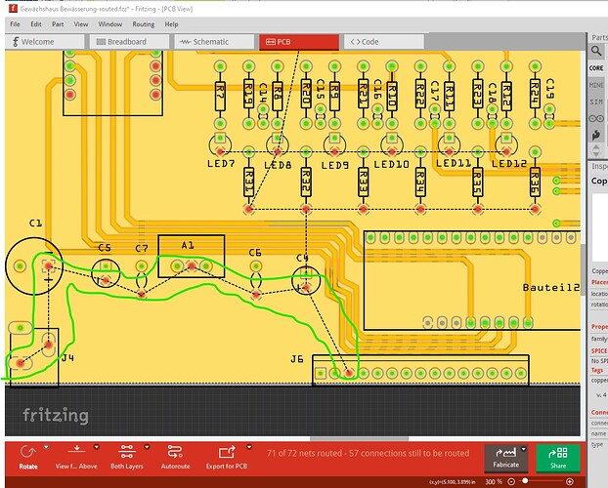This screenshot has height=488, width=608.
Task: Open the Help menu
Action: tap(171, 24)
